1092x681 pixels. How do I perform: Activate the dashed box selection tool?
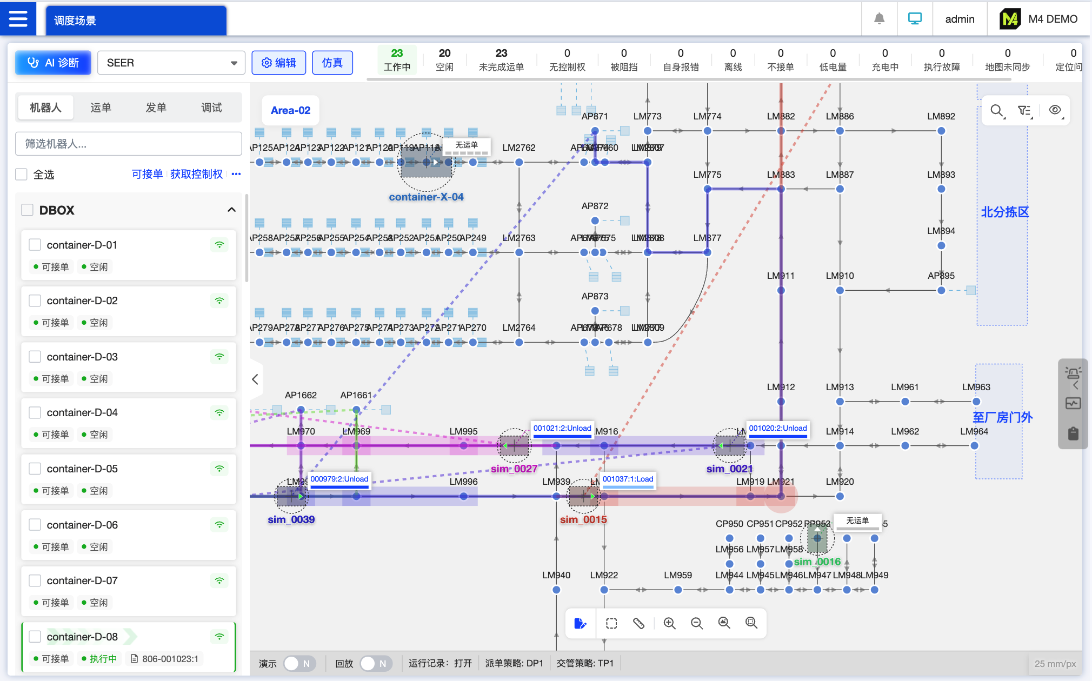coord(611,623)
